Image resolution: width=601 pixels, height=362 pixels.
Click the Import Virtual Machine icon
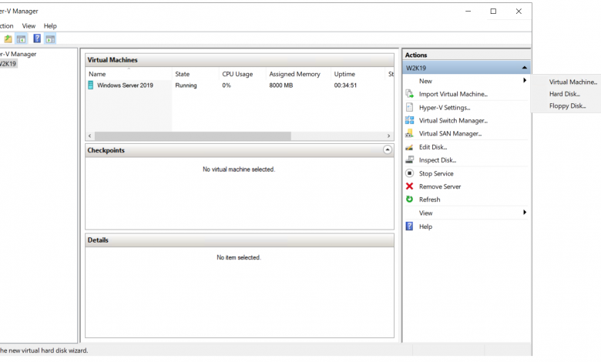pos(410,94)
